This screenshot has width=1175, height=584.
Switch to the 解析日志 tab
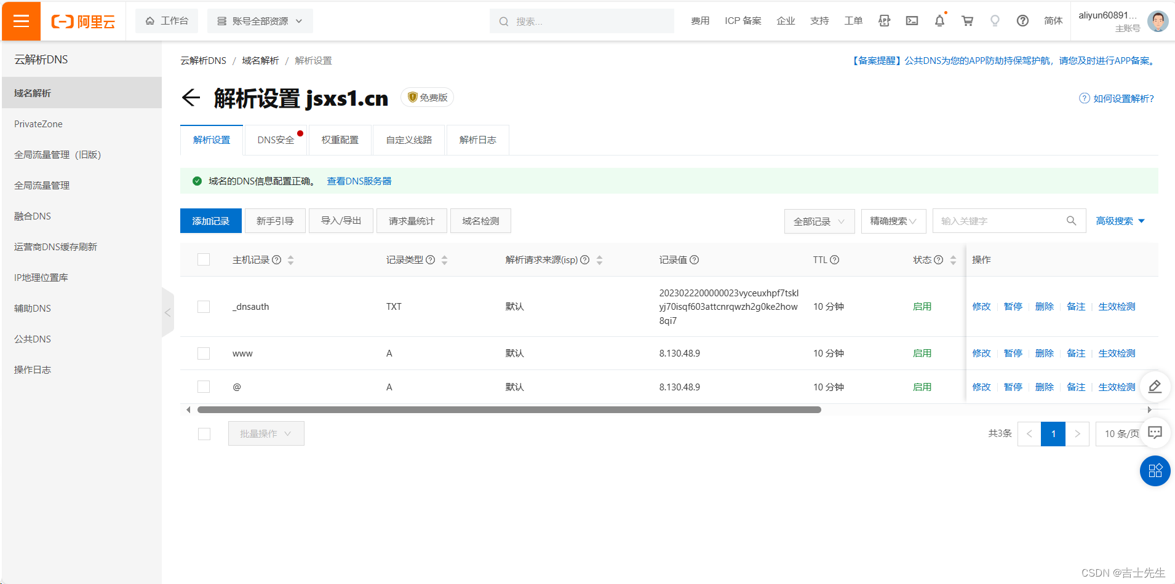478,140
